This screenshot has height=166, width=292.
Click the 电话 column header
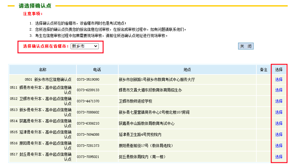coord(97,70)
